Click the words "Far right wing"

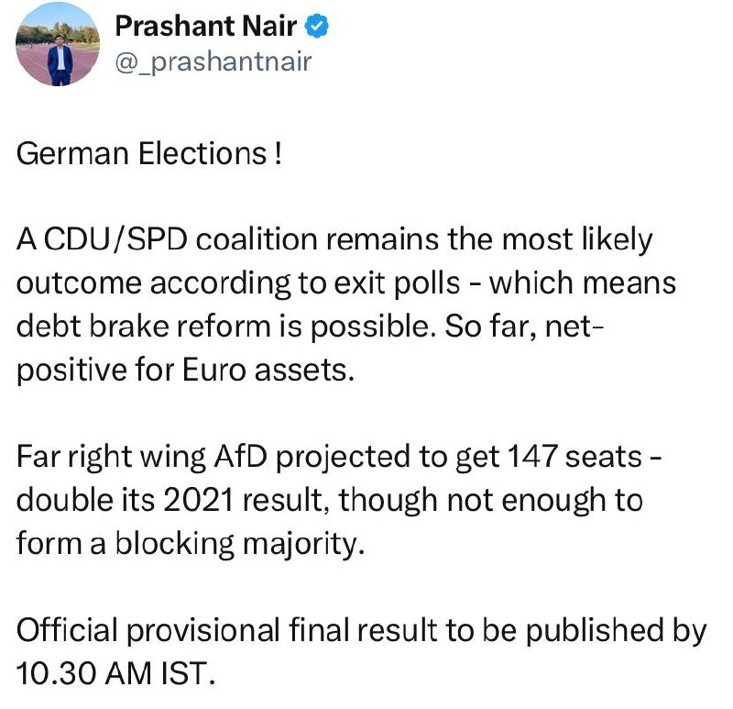pos(111,456)
